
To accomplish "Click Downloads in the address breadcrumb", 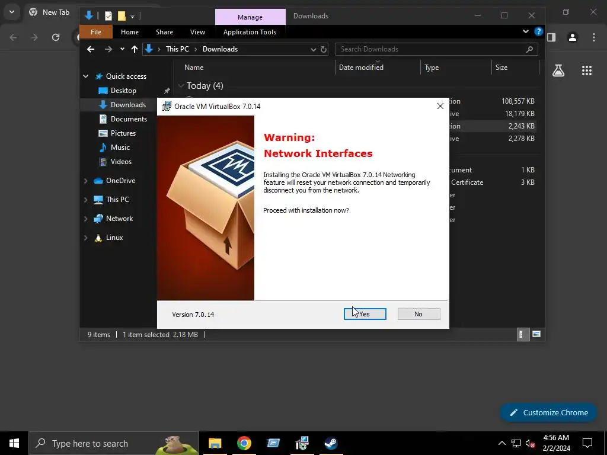I will (x=220, y=49).
